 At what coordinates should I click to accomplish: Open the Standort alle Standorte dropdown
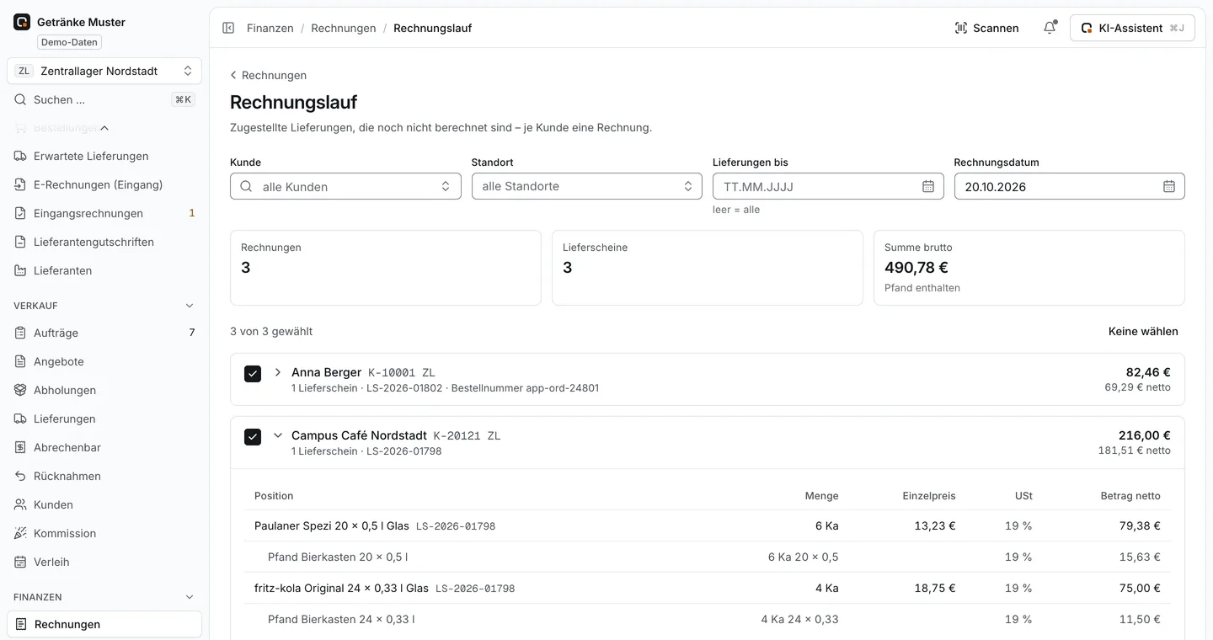[587, 186]
